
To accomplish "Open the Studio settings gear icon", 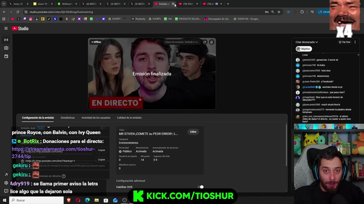I will click(x=6, y=183).
